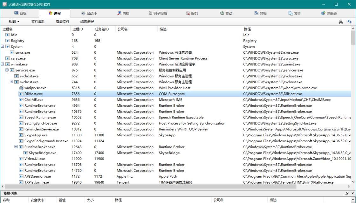Click wininit.exe process icon
This screenshot has width=356, height=203.
coord(8,64)
